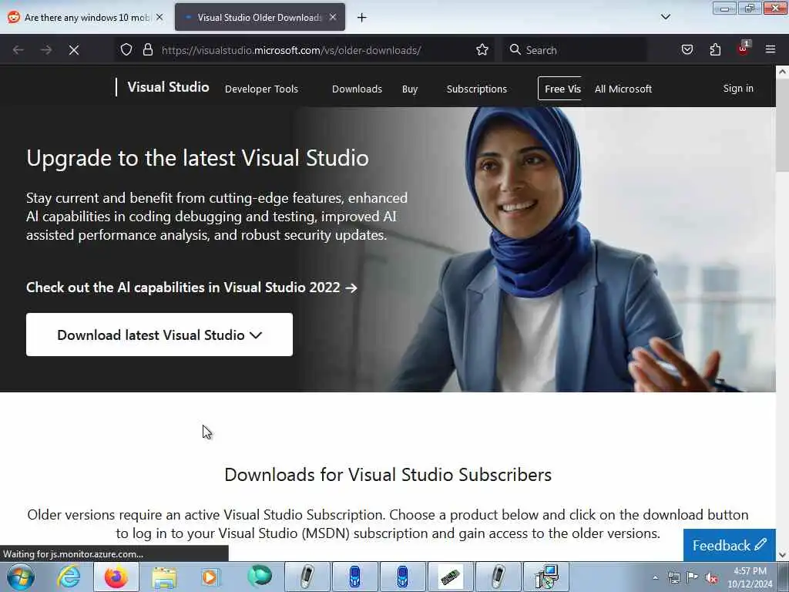
Task: Click the padlock site information icon
Action: (147, 50)
